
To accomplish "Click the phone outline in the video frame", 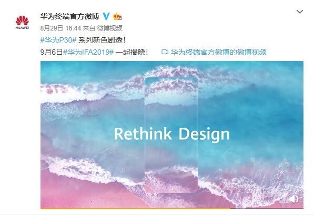I will (x=171, y=135).
